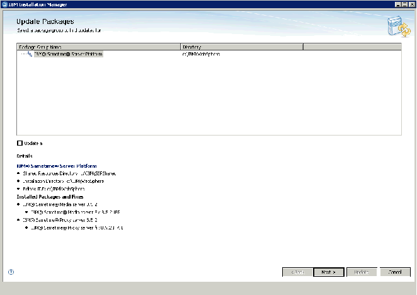Viewport: 417px width, 295px height.
Task: Click the Update Packages banner icon
Action: coord(395,26)
